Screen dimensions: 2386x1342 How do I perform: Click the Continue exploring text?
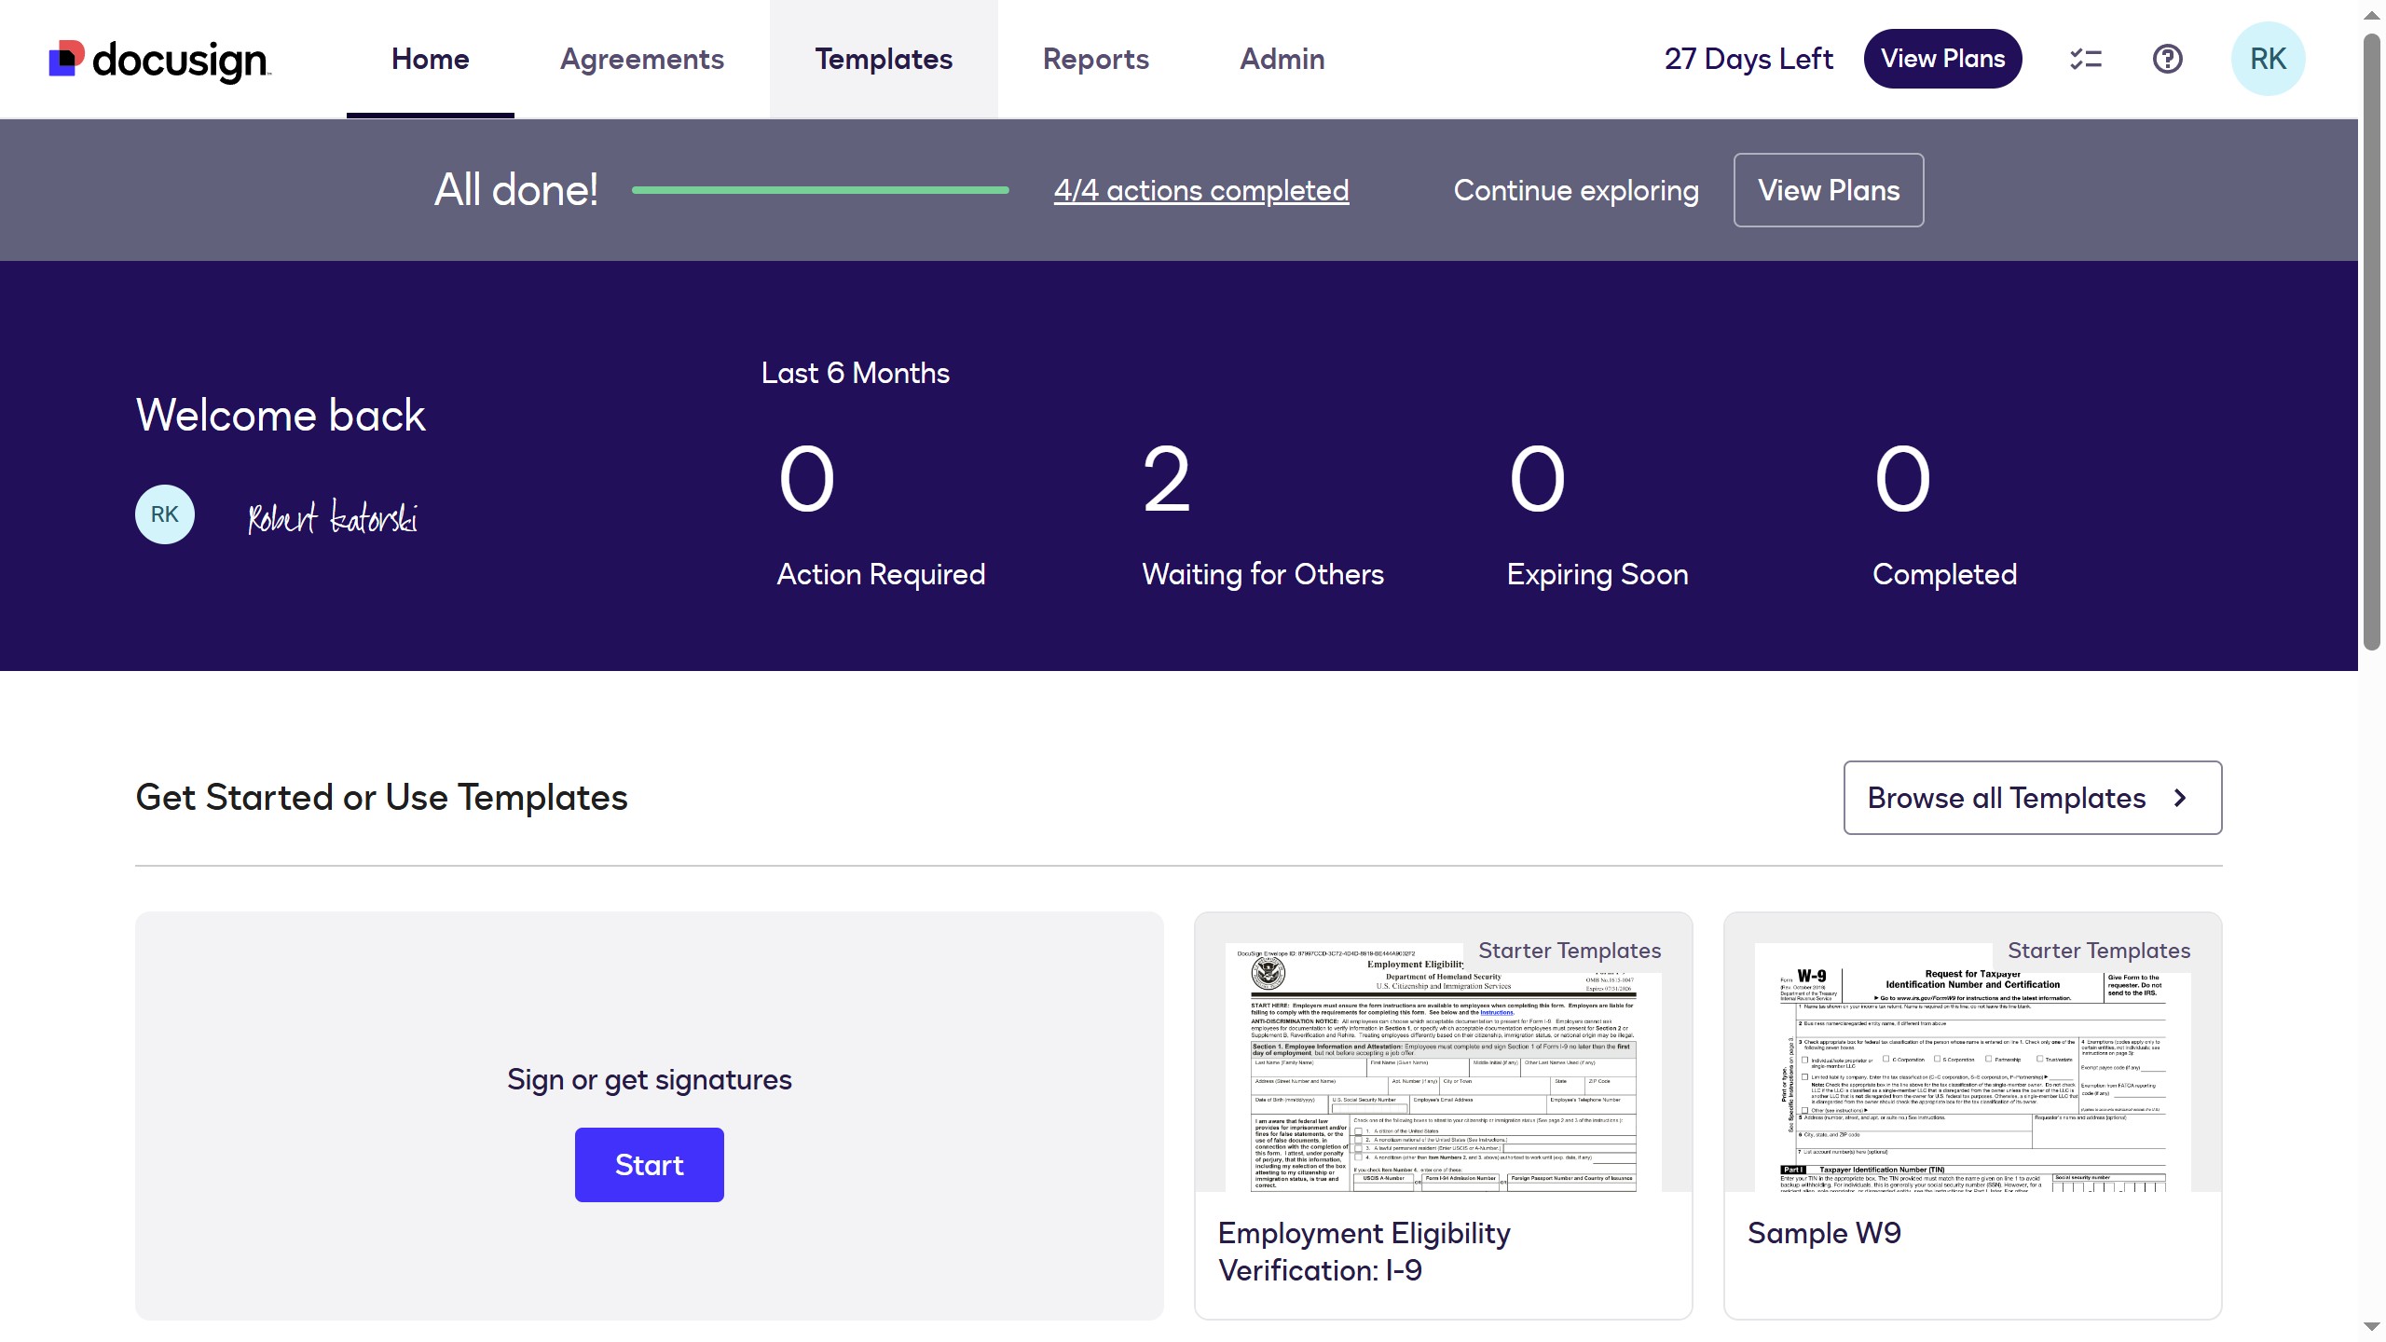1576,190
